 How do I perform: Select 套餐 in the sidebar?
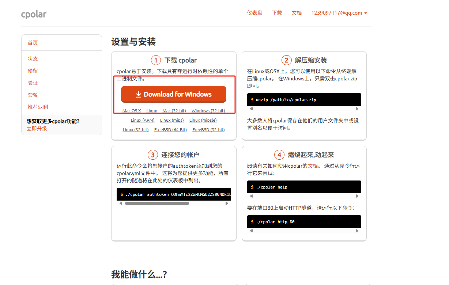(x=33, y=95)
